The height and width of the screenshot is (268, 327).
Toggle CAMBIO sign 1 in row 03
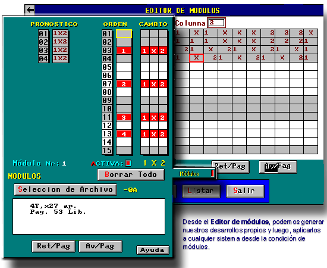coord(144,51)
